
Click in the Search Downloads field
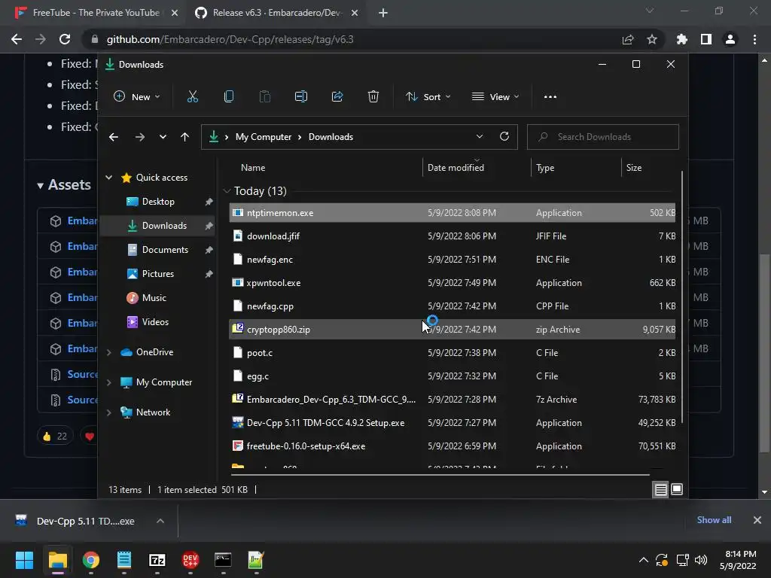(x=603, y=137)
